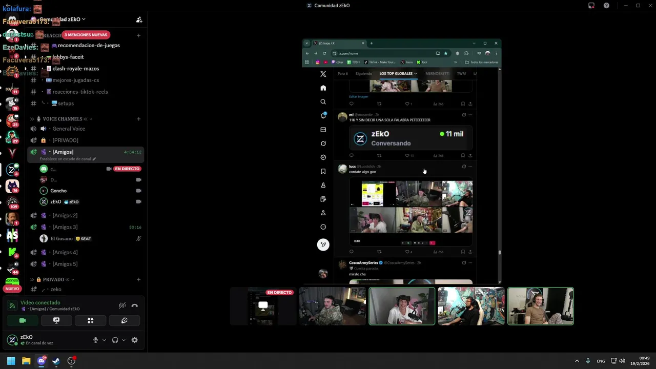
Task: Click X compose post button
Action: [323, 244]
